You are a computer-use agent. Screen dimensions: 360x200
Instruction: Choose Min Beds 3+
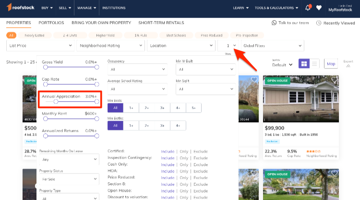coord(162,108)
